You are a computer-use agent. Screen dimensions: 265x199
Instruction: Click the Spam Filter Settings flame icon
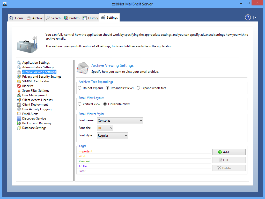[x=19, y=91]
